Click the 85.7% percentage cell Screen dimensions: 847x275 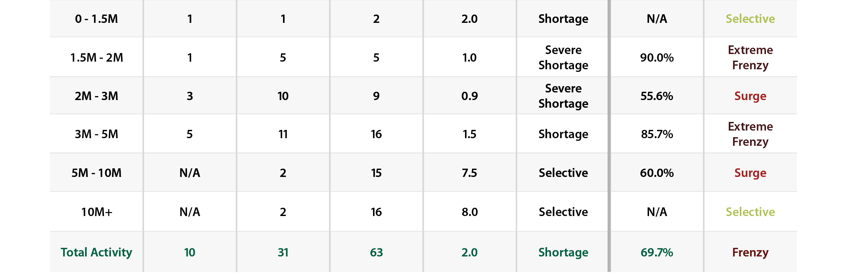coord(657,134)
